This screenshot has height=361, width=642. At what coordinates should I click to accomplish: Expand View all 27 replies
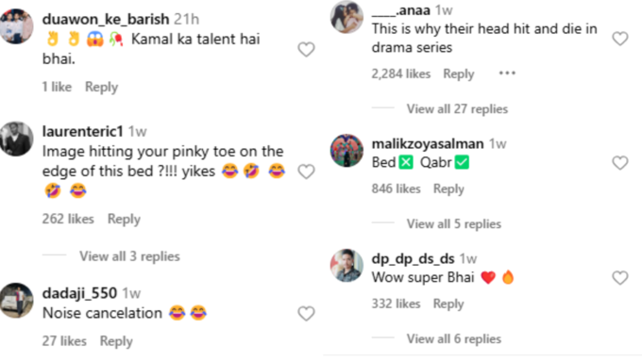click(457, 109)
